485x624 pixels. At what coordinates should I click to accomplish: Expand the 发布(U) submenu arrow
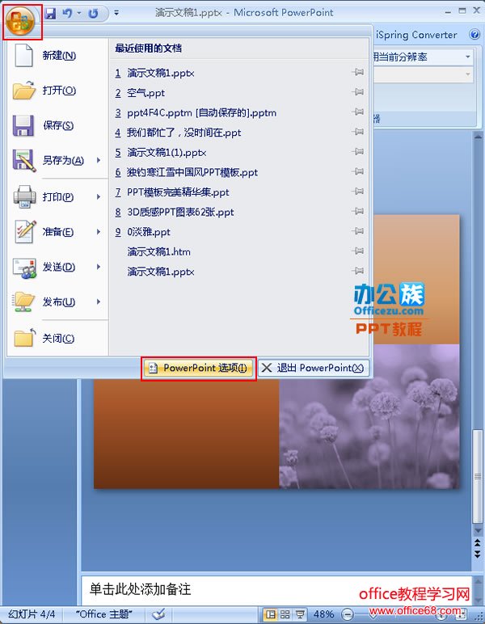pos(99,301)
